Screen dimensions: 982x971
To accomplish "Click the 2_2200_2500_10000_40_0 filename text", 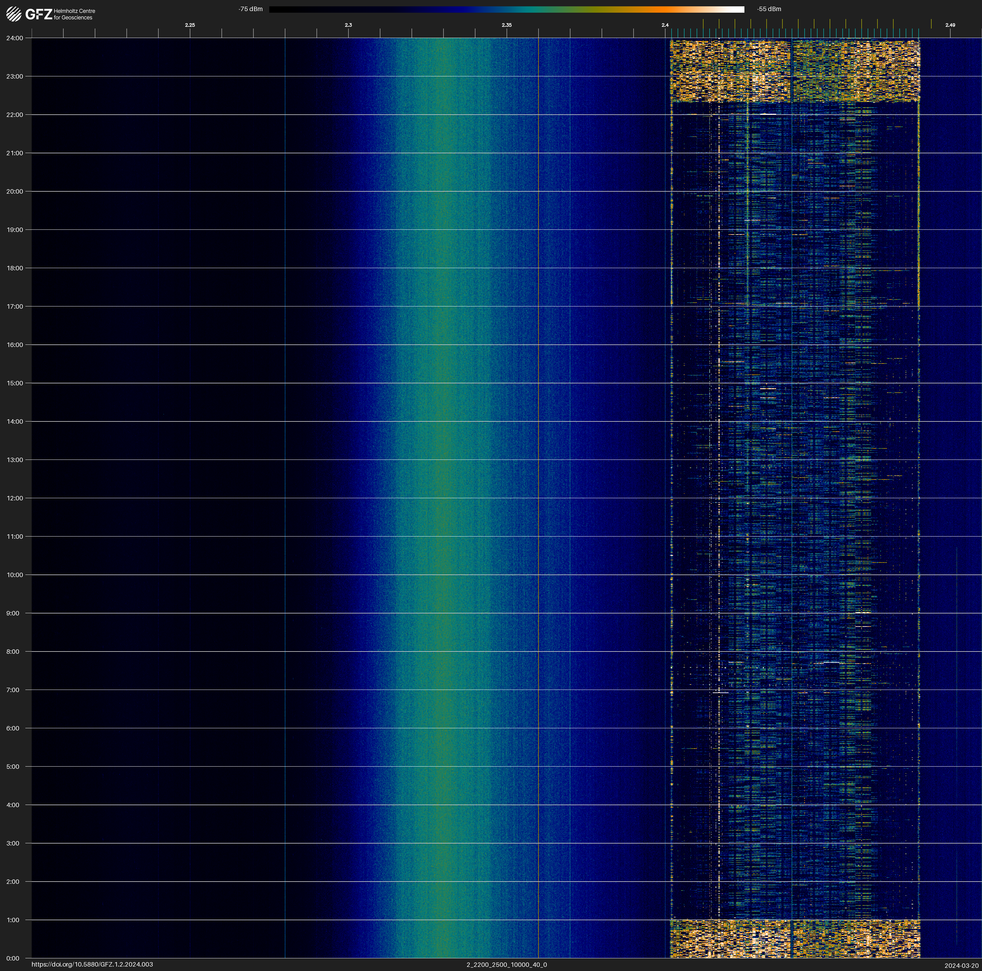I will pos(507,964).
